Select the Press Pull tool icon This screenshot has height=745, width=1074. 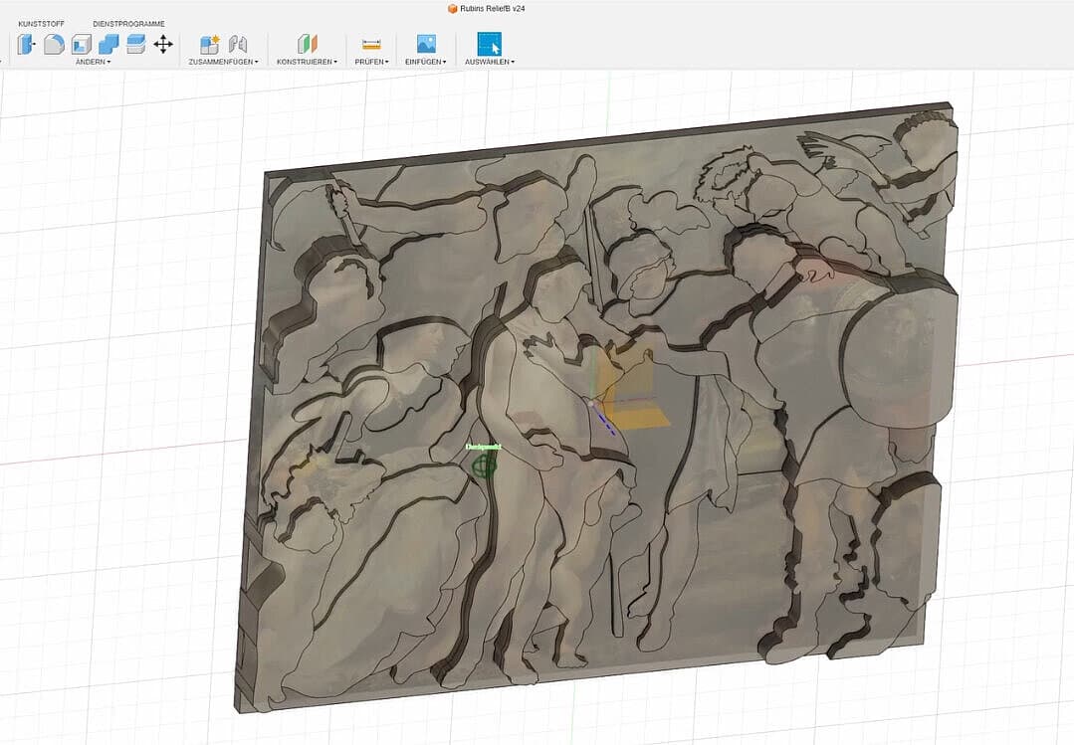(x=27, y=44)
